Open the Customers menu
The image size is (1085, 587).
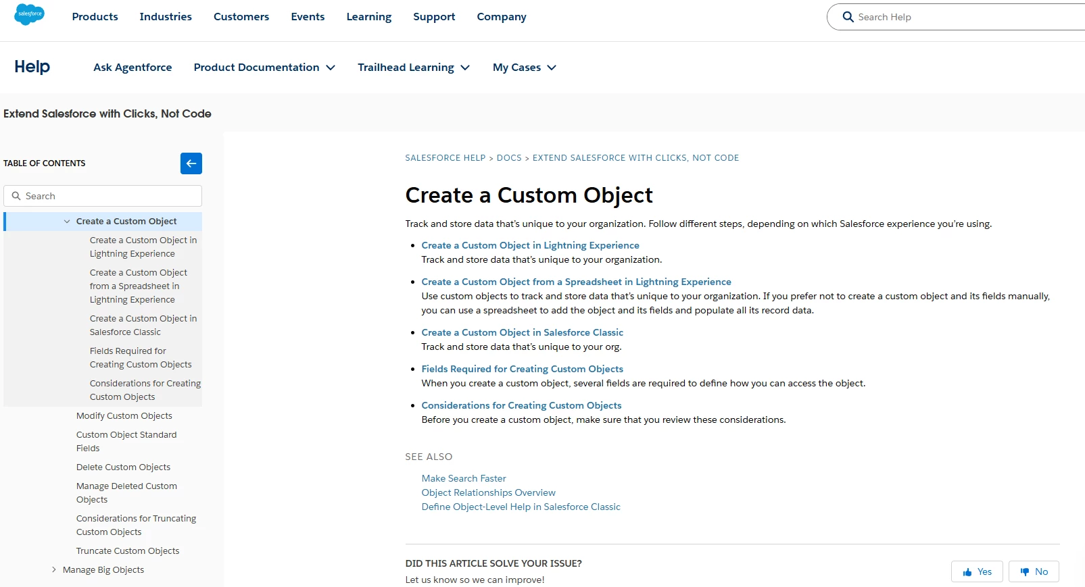[x=241, y=17]
